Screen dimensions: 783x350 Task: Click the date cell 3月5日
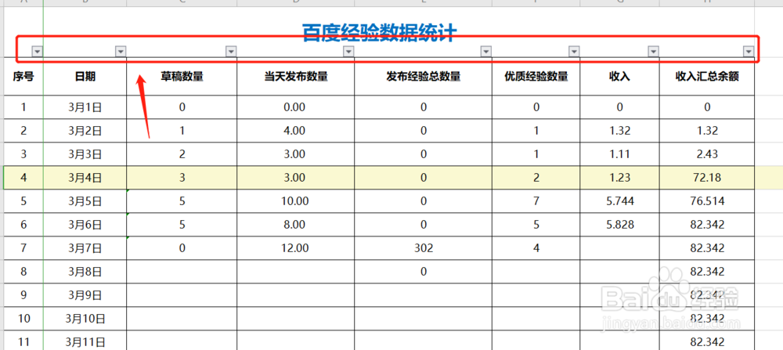(85, 201)
